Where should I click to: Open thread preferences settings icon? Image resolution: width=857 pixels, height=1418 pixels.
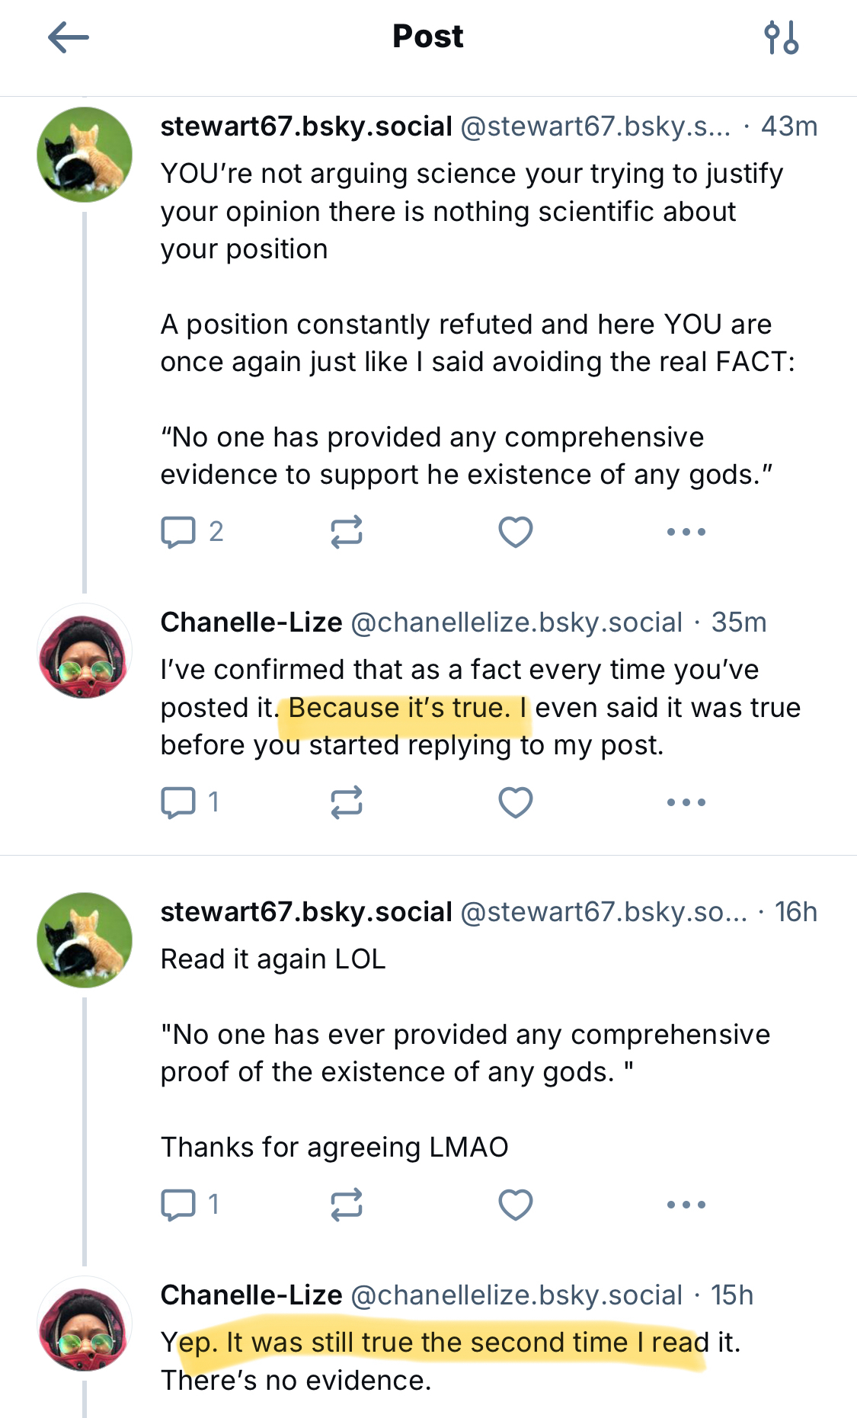coord(781,37)
